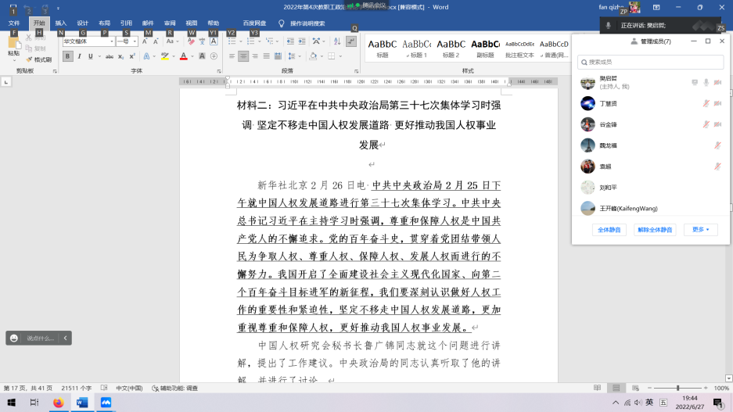This screenshot has width=733, height=412.
Task: Apply strikethrough (abc) formatting
Action: [110, 56]
